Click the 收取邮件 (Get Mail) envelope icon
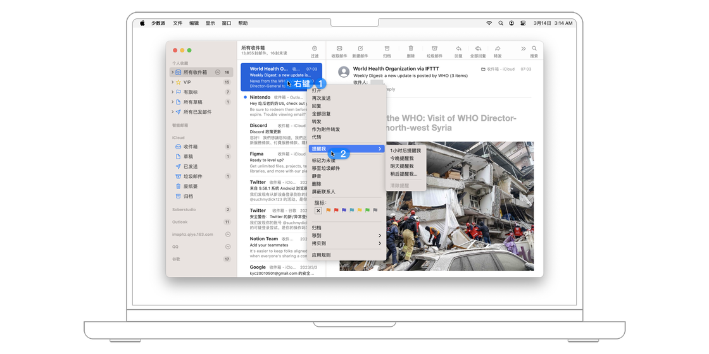 click(x=339, y=49)
